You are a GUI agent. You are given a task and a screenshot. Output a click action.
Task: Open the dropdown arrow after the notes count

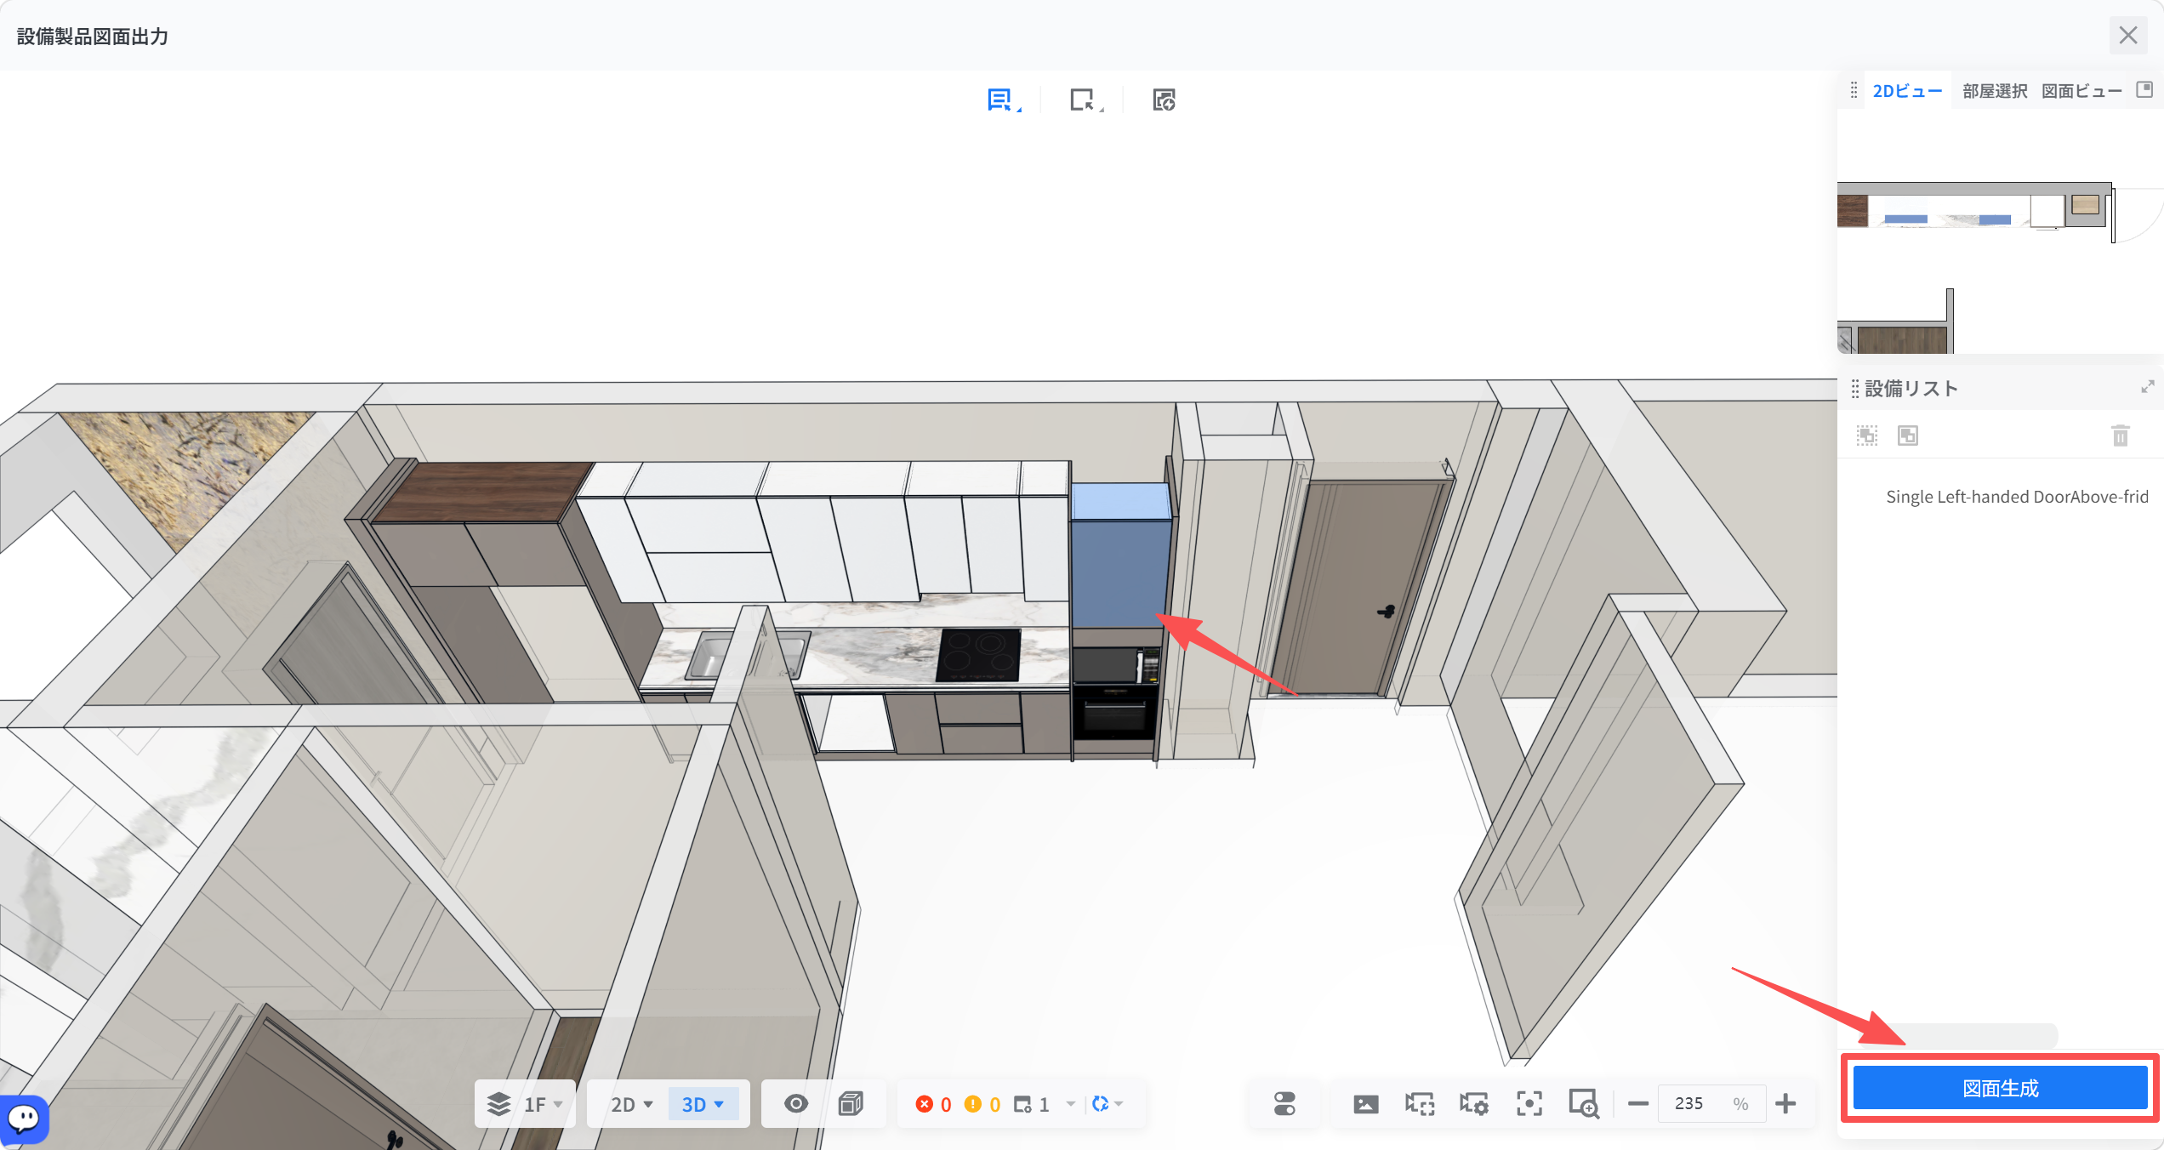[x=1070, y=1104]
